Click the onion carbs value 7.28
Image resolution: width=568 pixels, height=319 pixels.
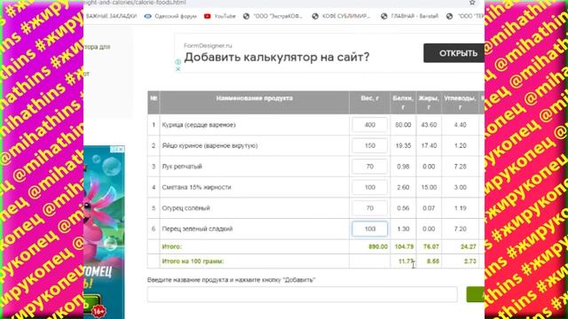(460, 167)
